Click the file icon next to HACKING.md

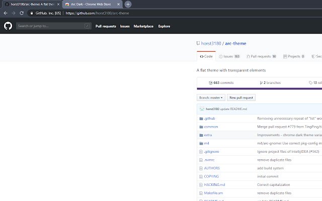(201, 185)
